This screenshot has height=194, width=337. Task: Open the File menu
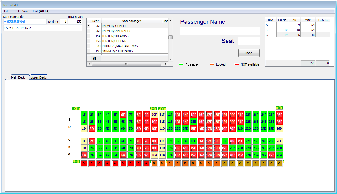(7, 11)
